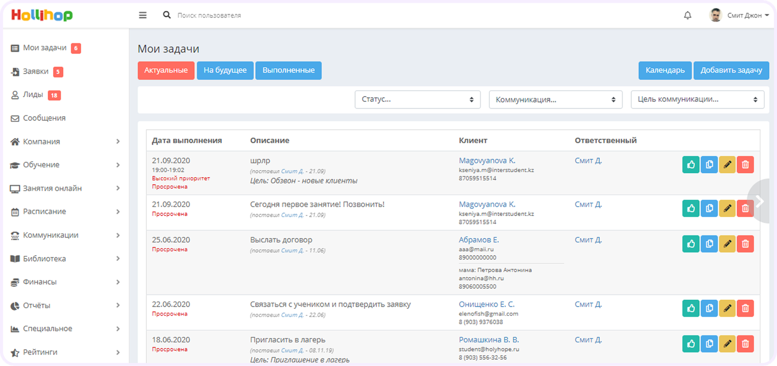Open the notifications bell
The image size is (777, 366).
click(688, 15)
